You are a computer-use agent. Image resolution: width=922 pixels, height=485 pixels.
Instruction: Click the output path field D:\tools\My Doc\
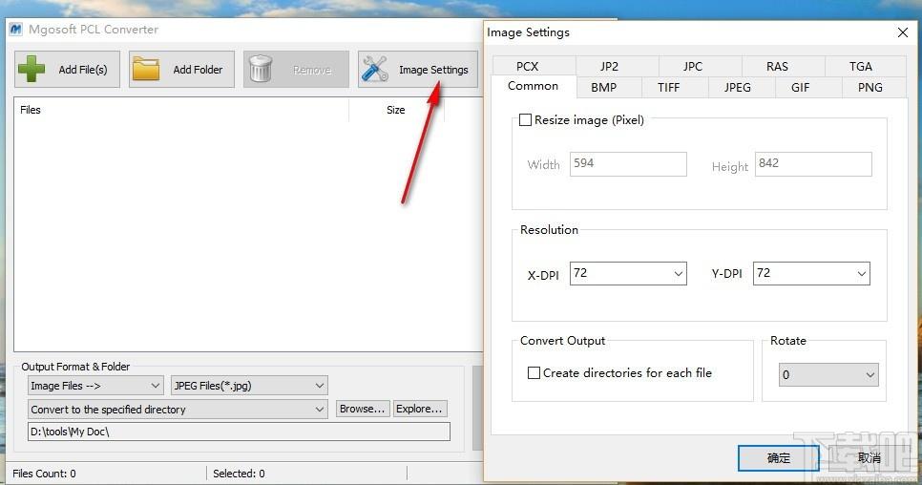coord(239,432)
